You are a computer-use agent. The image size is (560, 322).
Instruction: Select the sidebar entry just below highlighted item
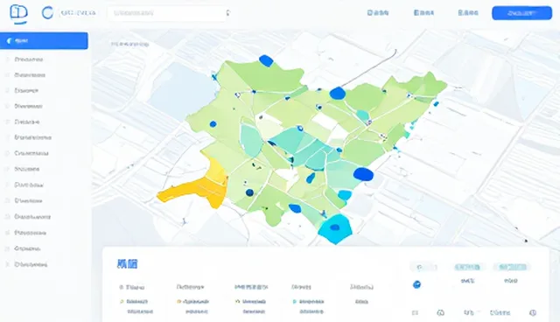[29, 59]
